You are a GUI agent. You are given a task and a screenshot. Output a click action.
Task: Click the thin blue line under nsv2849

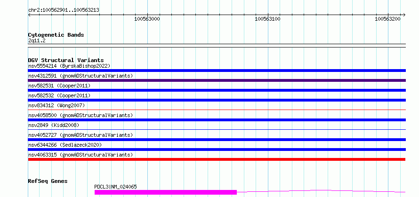(x=217, y=129)
